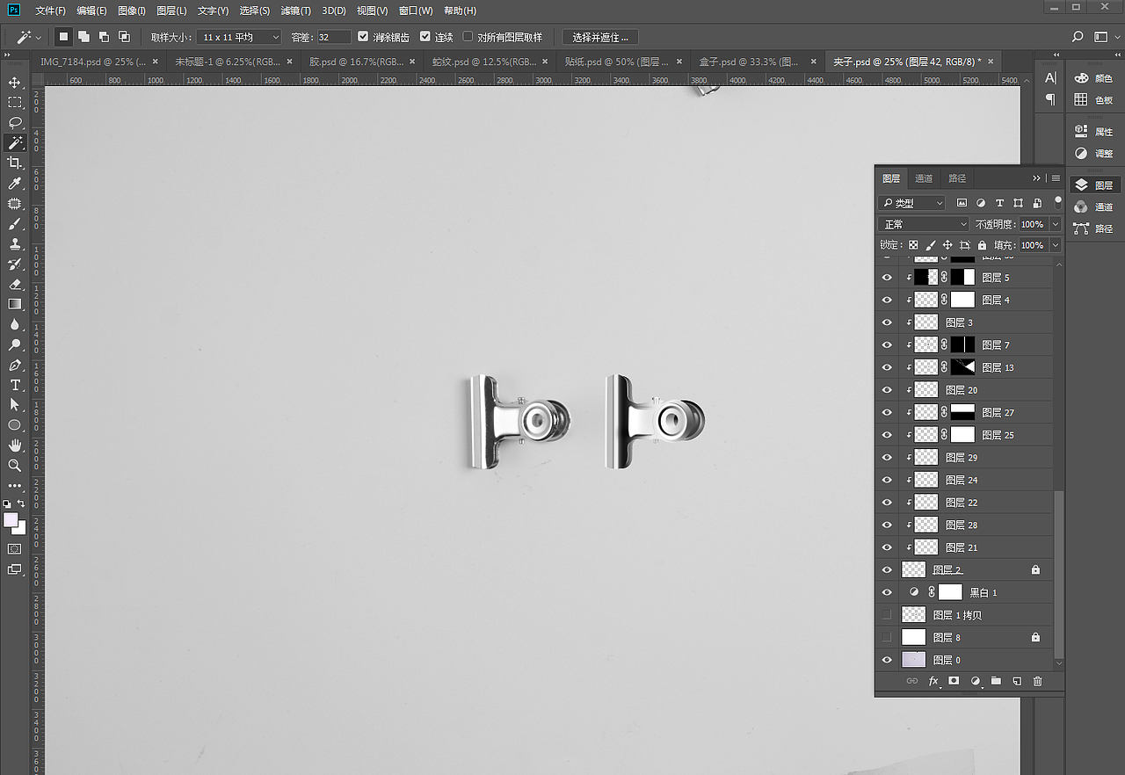The image size is (1125, 775).
Task: Open the 色板 panel button
Action: click(1093, 100)
